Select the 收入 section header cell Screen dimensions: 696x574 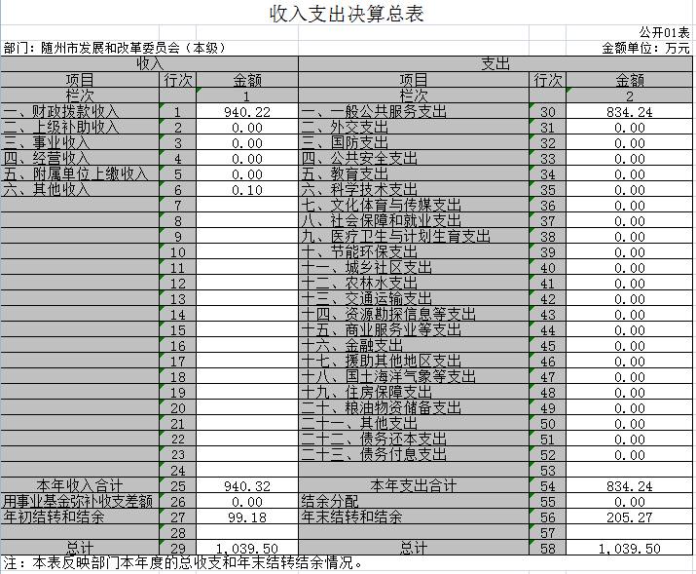point(149,63)
